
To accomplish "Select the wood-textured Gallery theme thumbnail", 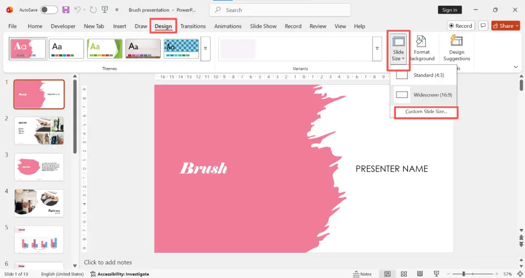I will pyautogui.click(x=143, y=49).
